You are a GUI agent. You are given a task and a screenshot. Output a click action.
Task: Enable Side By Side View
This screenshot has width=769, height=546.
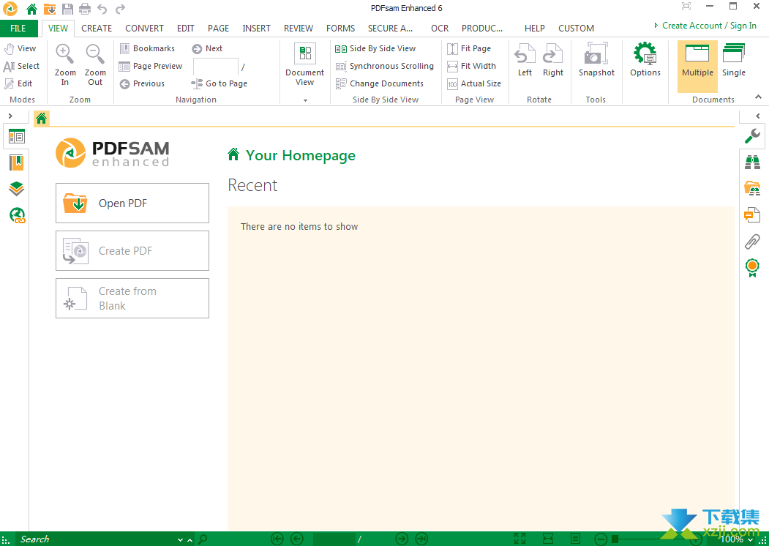click(x=375, y=48)
